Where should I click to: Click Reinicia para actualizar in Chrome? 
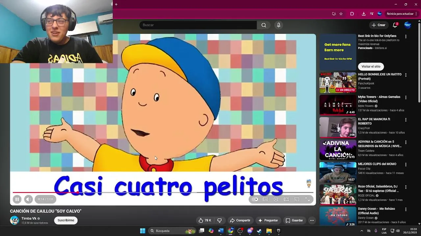click(400, 14)
